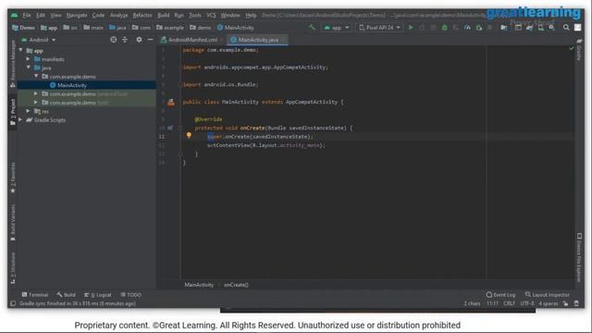Open Layout Inspector from bottom bar
592x333 pixels.
tap(547, 295)
